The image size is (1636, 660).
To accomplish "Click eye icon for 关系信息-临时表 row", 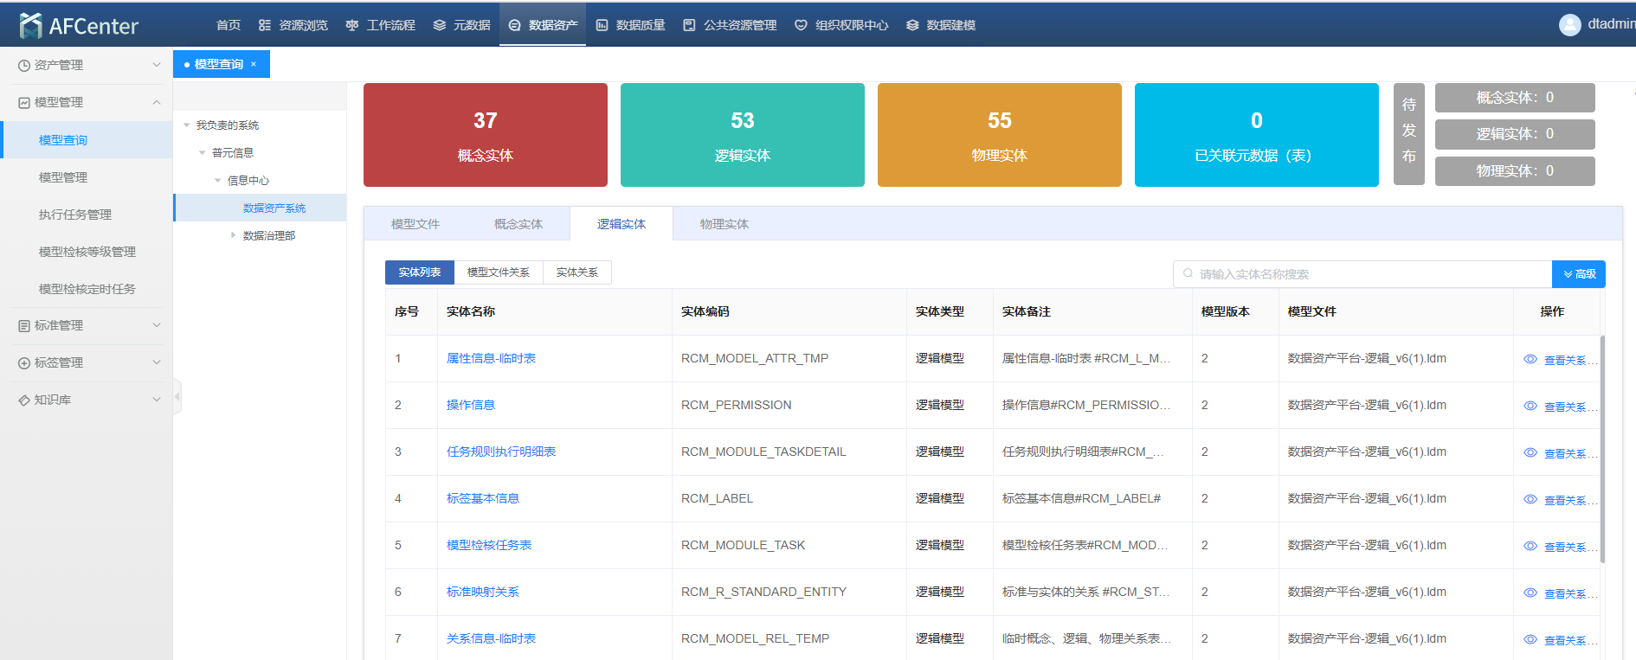I will 1530,640.
